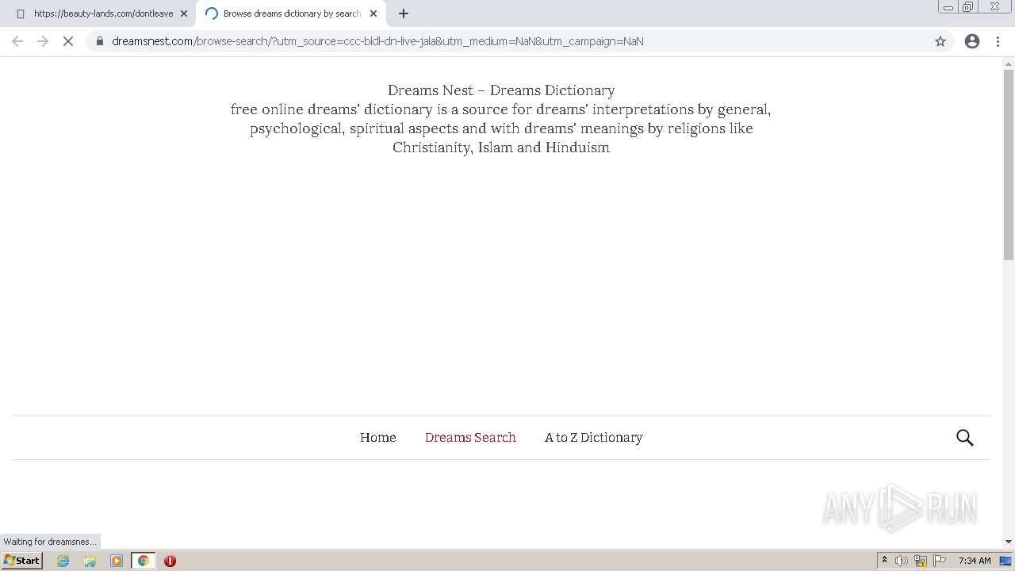1015x571 pixels.
Task: Click the scrollbar down arrow
Action: (1009, 542)
